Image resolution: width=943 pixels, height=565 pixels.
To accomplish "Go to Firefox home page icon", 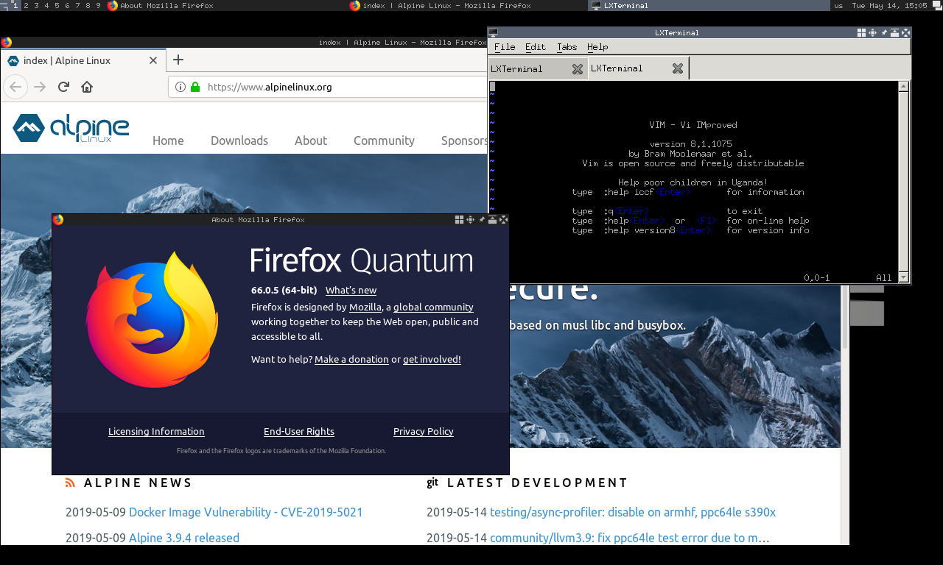I will click(87, 87).
